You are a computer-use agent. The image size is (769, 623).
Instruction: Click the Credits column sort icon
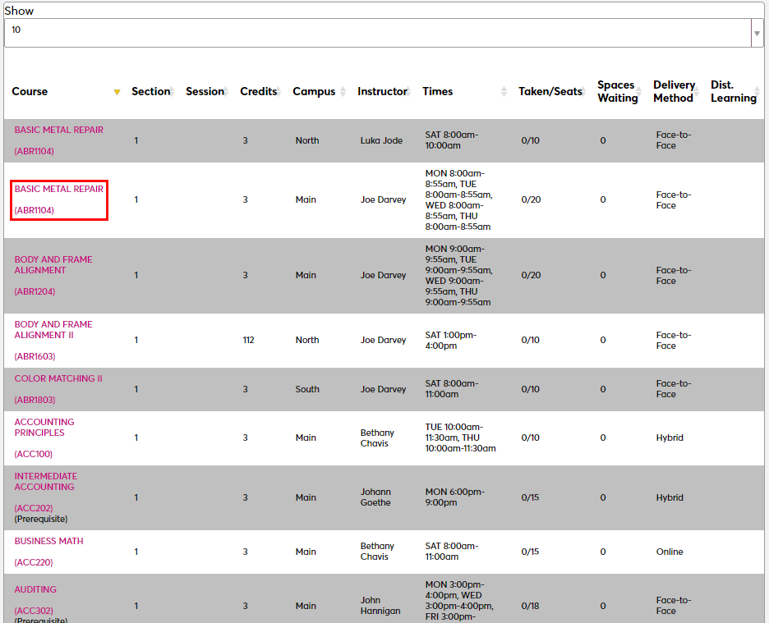click(278, 92)
